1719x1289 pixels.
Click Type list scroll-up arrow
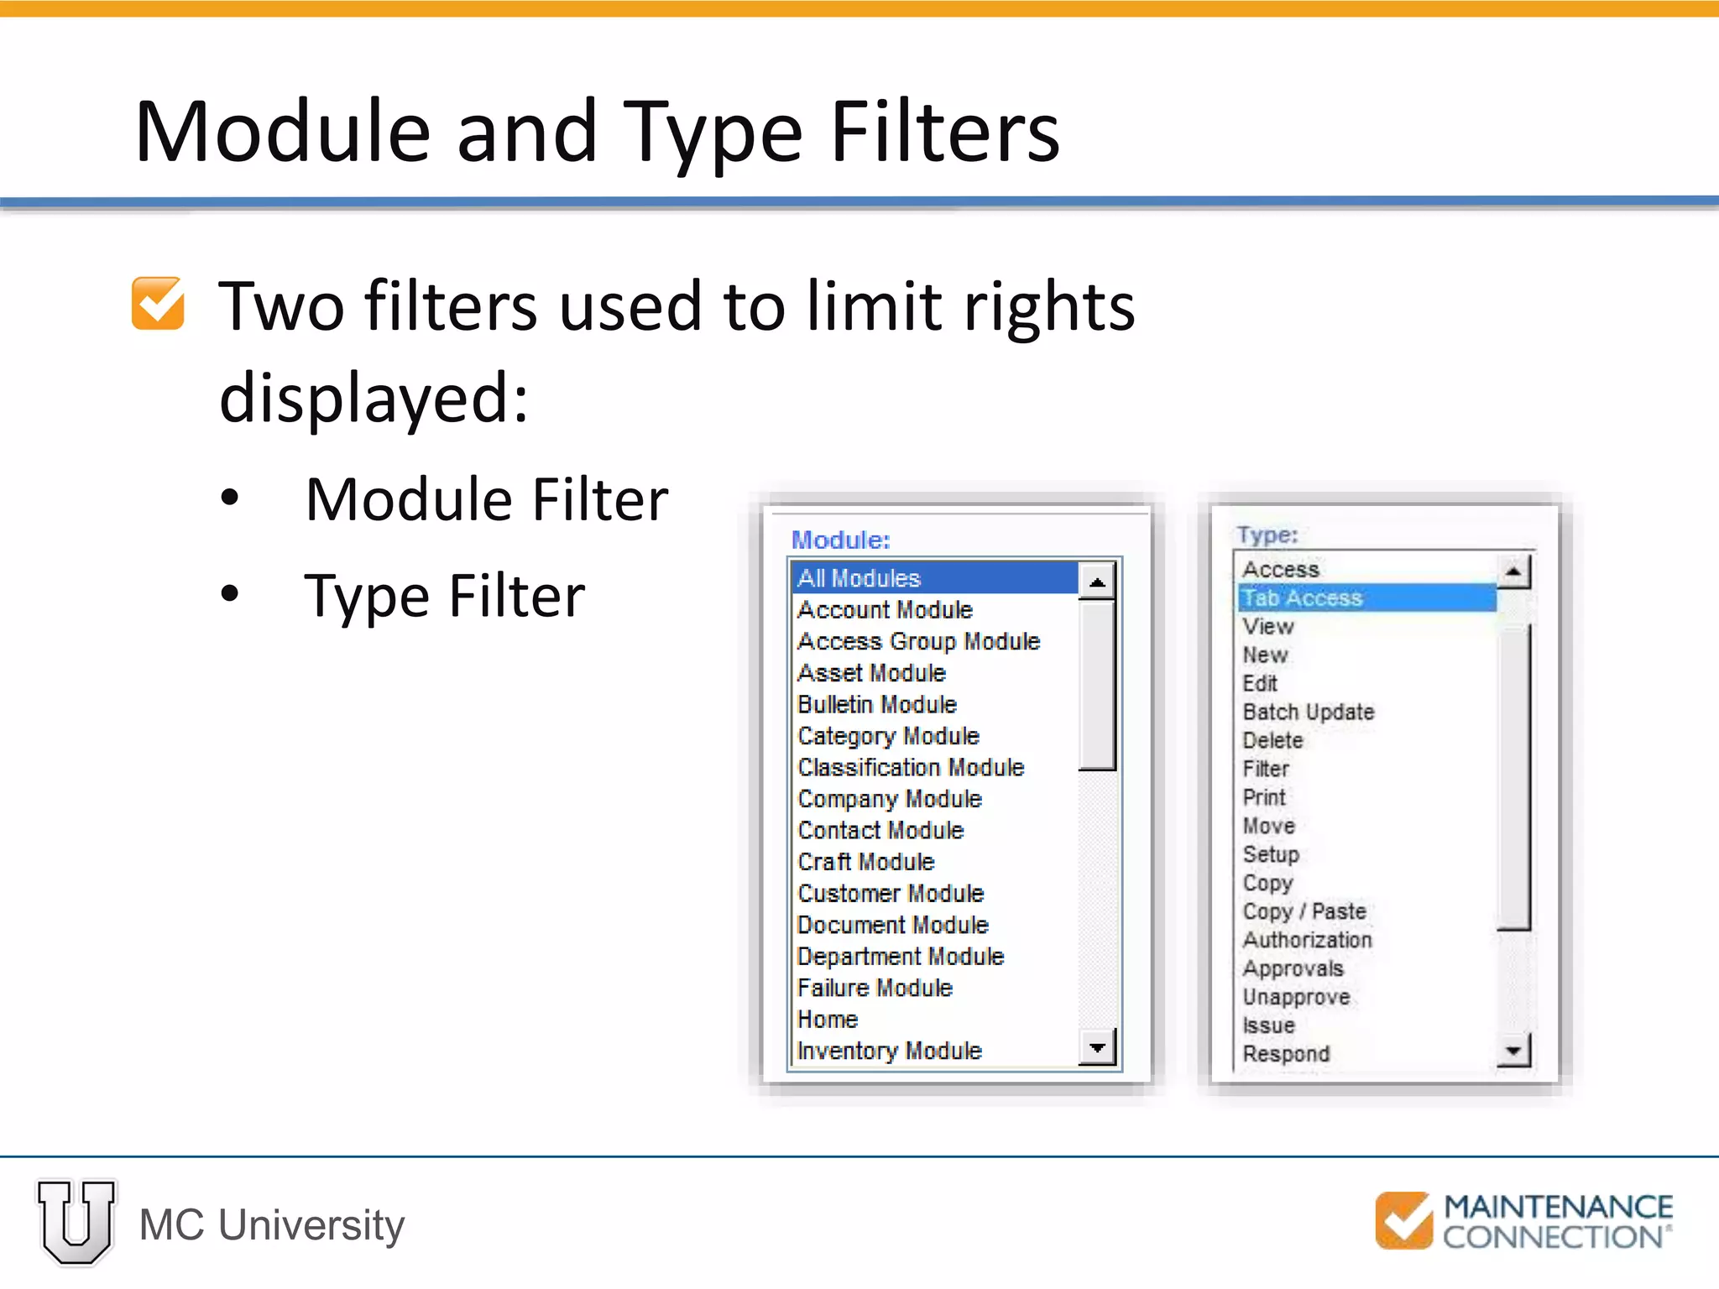click(1514, 572)
